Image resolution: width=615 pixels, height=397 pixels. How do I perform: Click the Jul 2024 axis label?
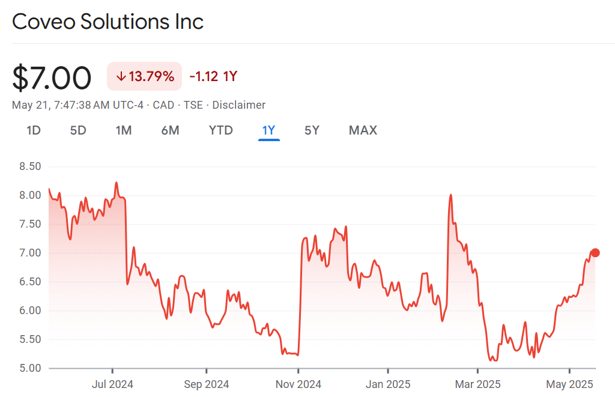tap(112, 384)
